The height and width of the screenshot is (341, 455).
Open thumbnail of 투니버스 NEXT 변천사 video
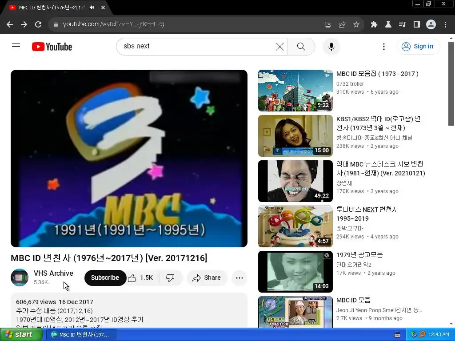click(295, 226)
